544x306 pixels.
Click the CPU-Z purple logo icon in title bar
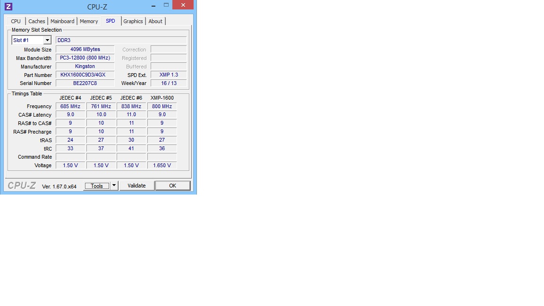coord(8,6)
